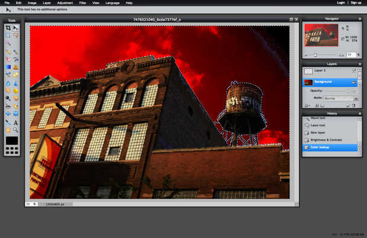The height and width of the screenshot is (238, 367).
Task: Select the Brush tool
Action: pos(15,52)
